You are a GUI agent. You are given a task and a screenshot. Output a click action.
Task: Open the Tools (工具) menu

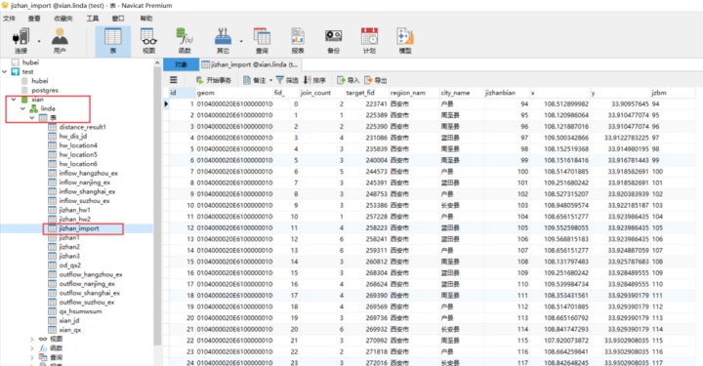pyautogui.click(x=93, y=19)
